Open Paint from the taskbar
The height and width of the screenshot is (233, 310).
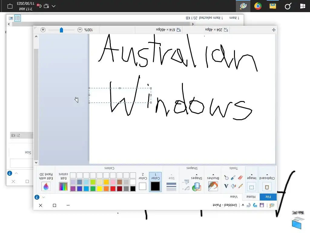click(243, 6)
